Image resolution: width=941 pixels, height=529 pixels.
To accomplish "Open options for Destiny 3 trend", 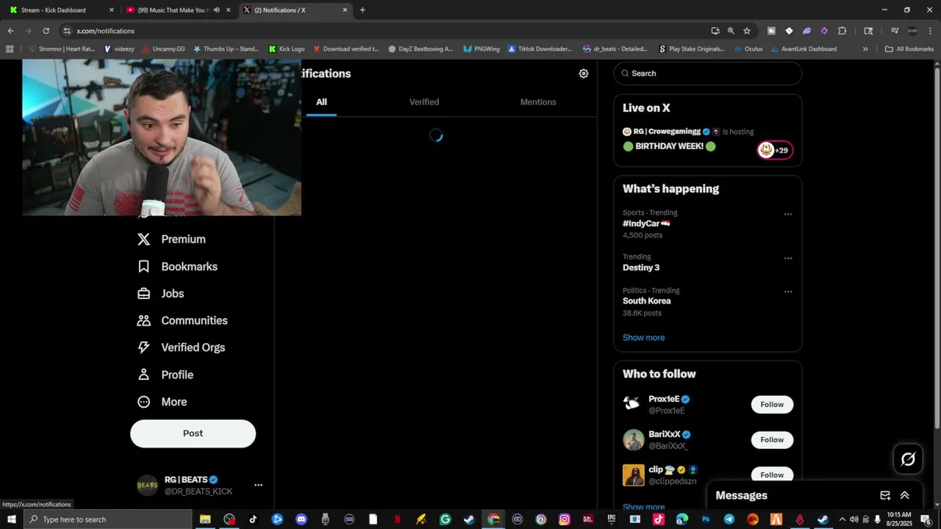I will coord(788,259).
